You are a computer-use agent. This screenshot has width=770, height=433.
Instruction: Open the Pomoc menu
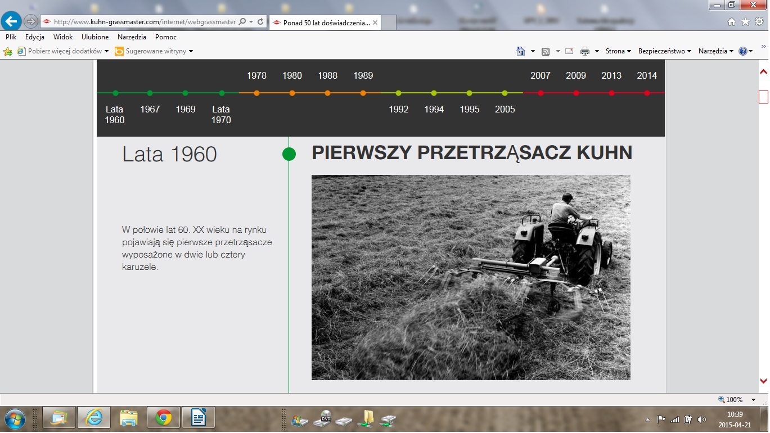click(x=166, y=37)
